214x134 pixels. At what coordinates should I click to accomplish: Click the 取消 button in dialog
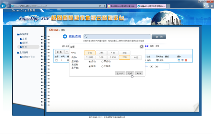click(139, 73)
